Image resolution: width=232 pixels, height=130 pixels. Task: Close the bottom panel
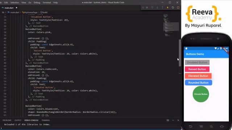click(178, 120)
